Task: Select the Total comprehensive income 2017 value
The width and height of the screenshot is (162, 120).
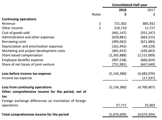Action: pyautogui.click(x=146, y=114)
